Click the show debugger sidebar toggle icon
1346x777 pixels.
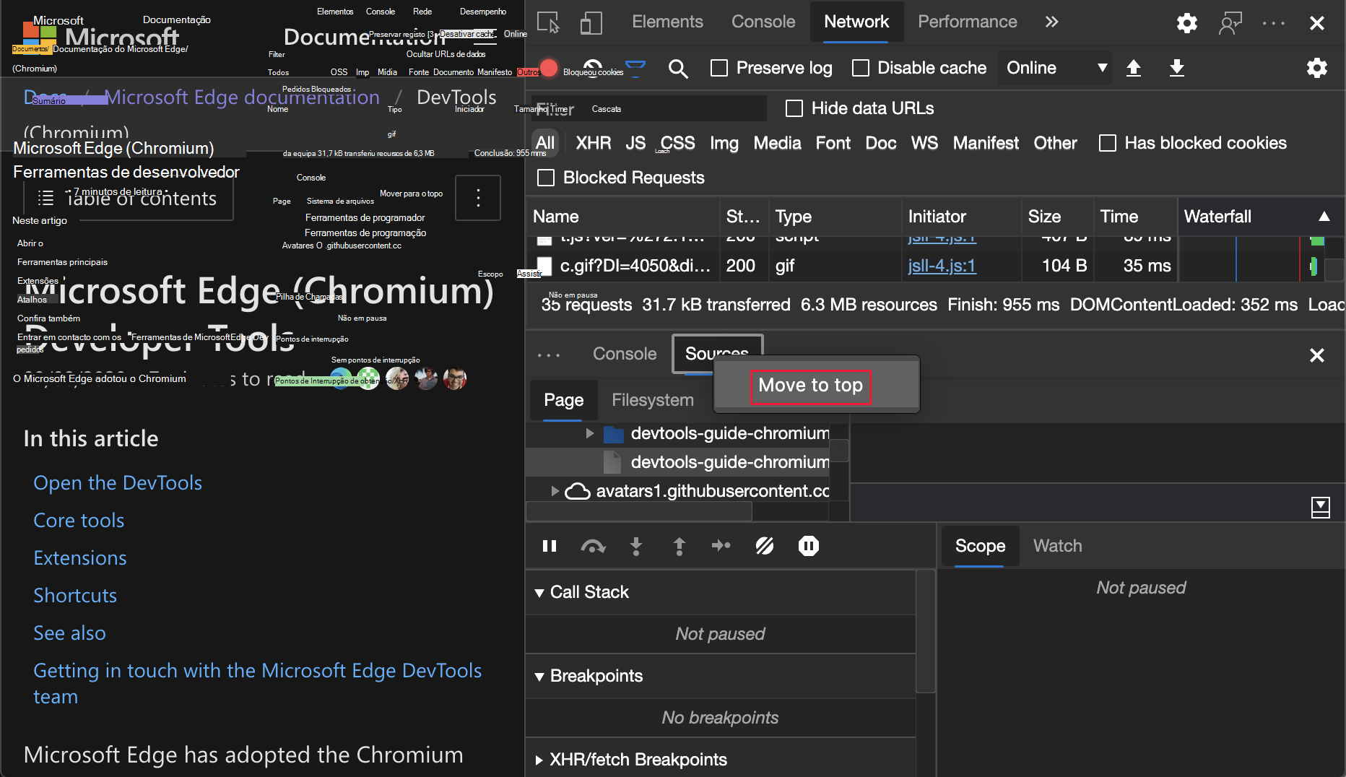point(1321,507)
